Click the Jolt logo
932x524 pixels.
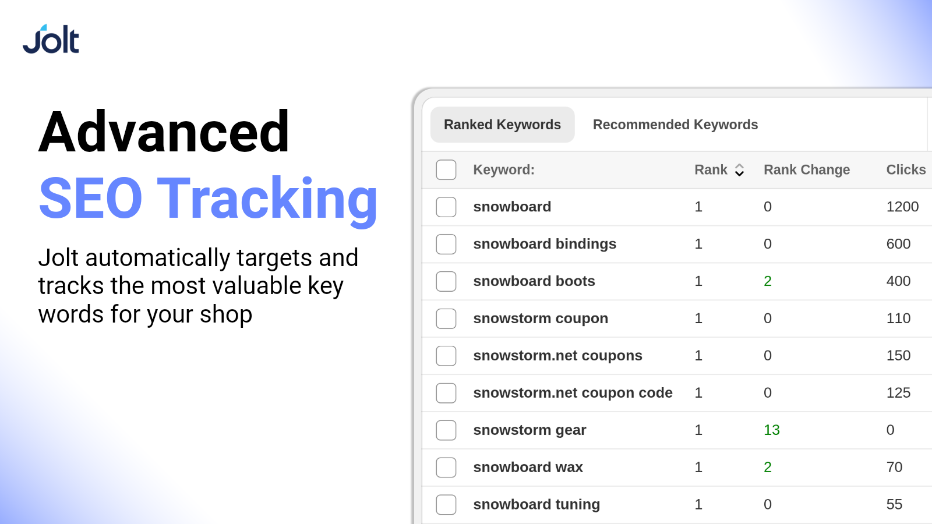[51, 39]
